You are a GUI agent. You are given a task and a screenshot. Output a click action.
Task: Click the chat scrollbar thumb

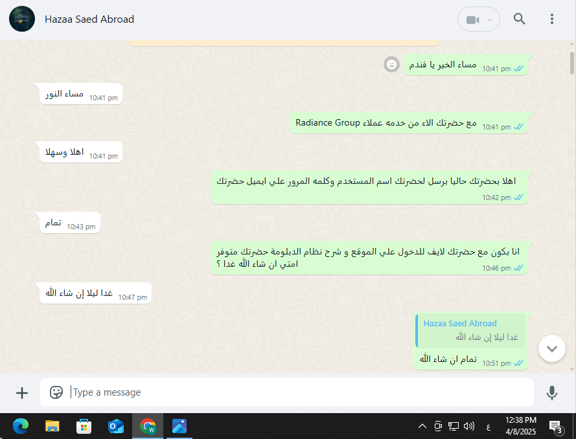572,63
